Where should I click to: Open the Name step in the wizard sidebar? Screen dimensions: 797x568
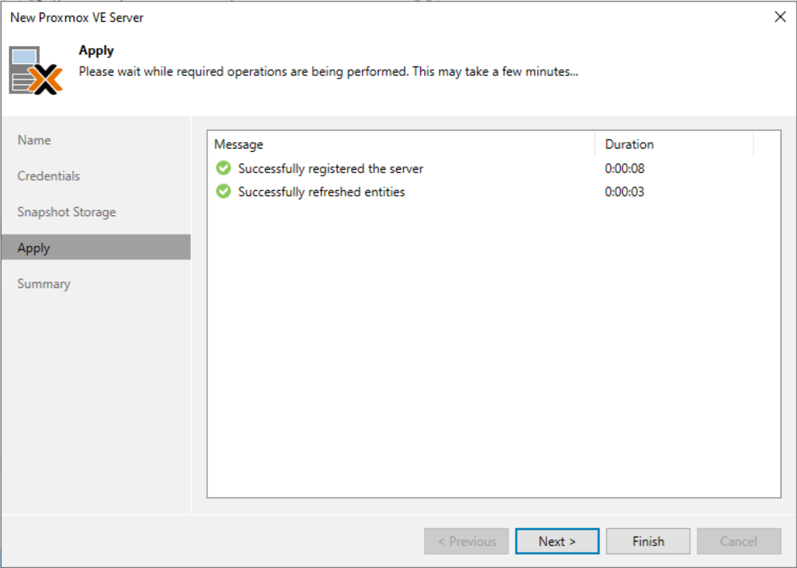click(34, 139)
